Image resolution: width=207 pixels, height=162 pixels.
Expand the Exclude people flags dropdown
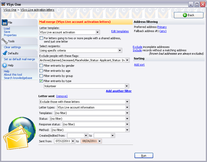tap(127, 60)
